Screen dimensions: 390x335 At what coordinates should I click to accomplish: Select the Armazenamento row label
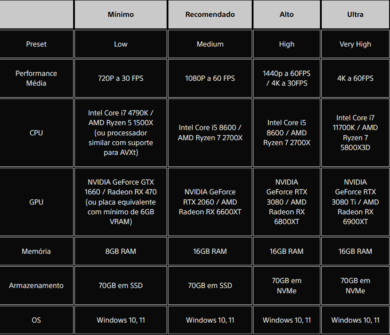[36, 285]
